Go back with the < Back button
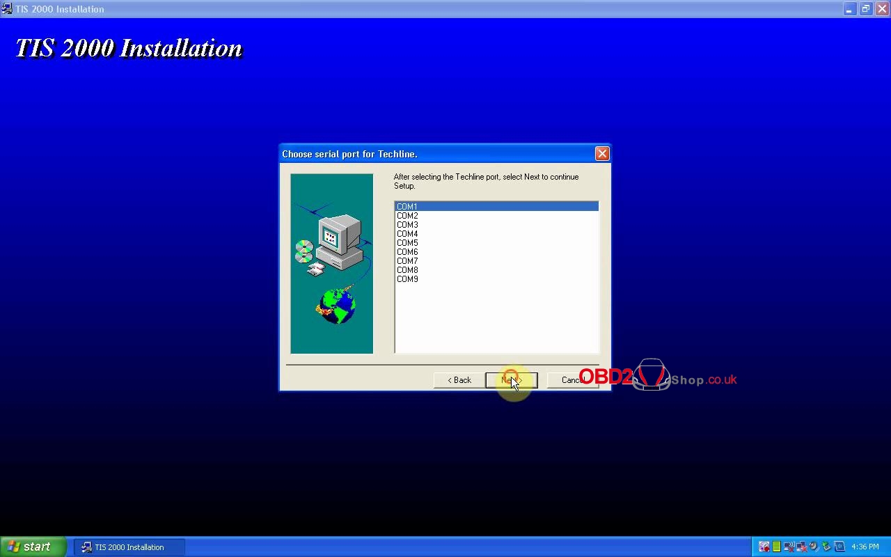This screenshot has height=557, width=891. (459, 380)
